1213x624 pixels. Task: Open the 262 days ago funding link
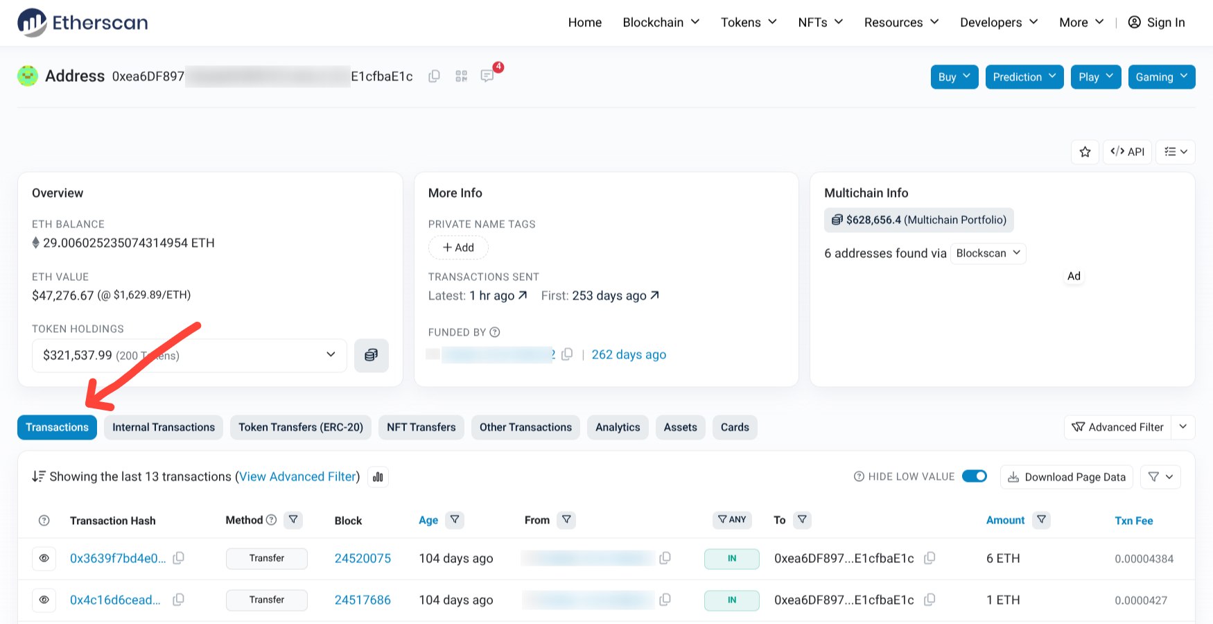[629, 354]
